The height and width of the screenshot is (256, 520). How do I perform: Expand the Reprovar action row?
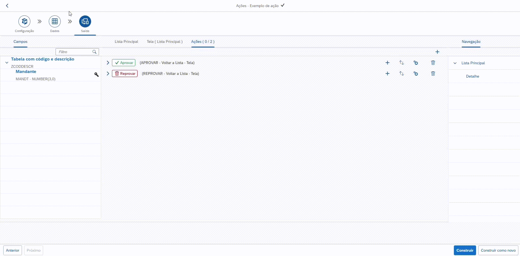[108, 73]
